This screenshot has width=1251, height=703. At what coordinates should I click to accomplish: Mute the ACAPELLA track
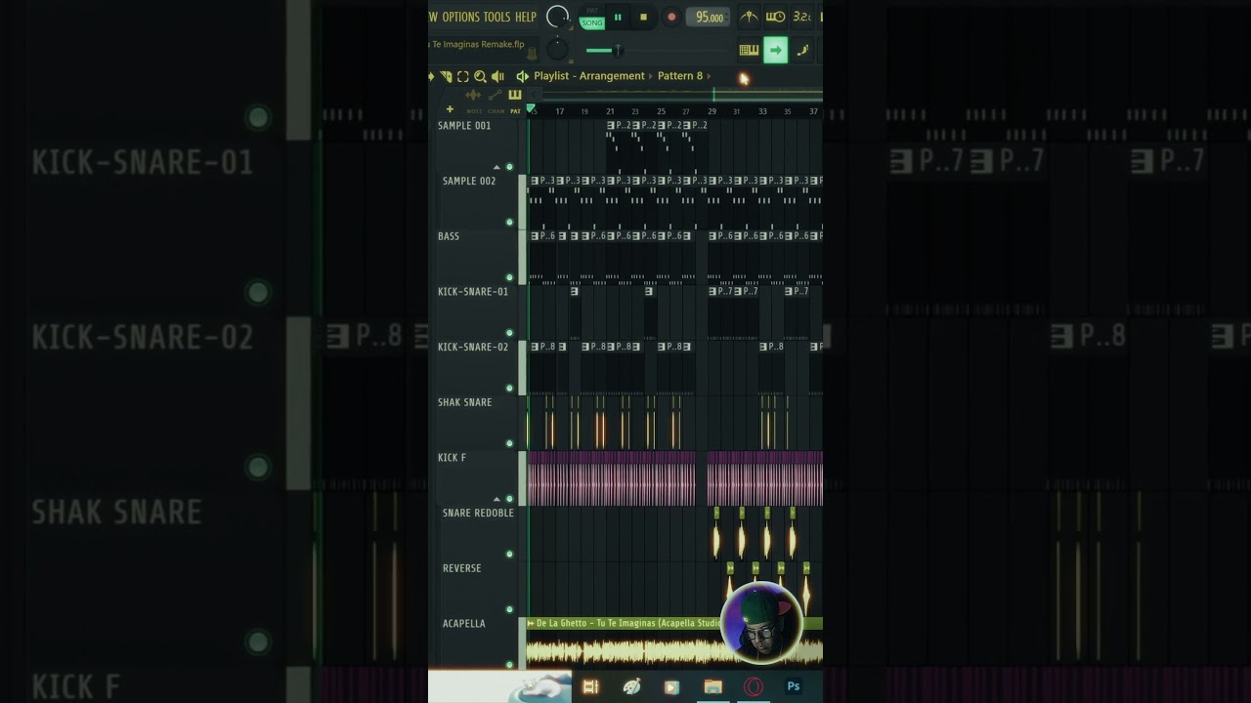coord(509,665)
